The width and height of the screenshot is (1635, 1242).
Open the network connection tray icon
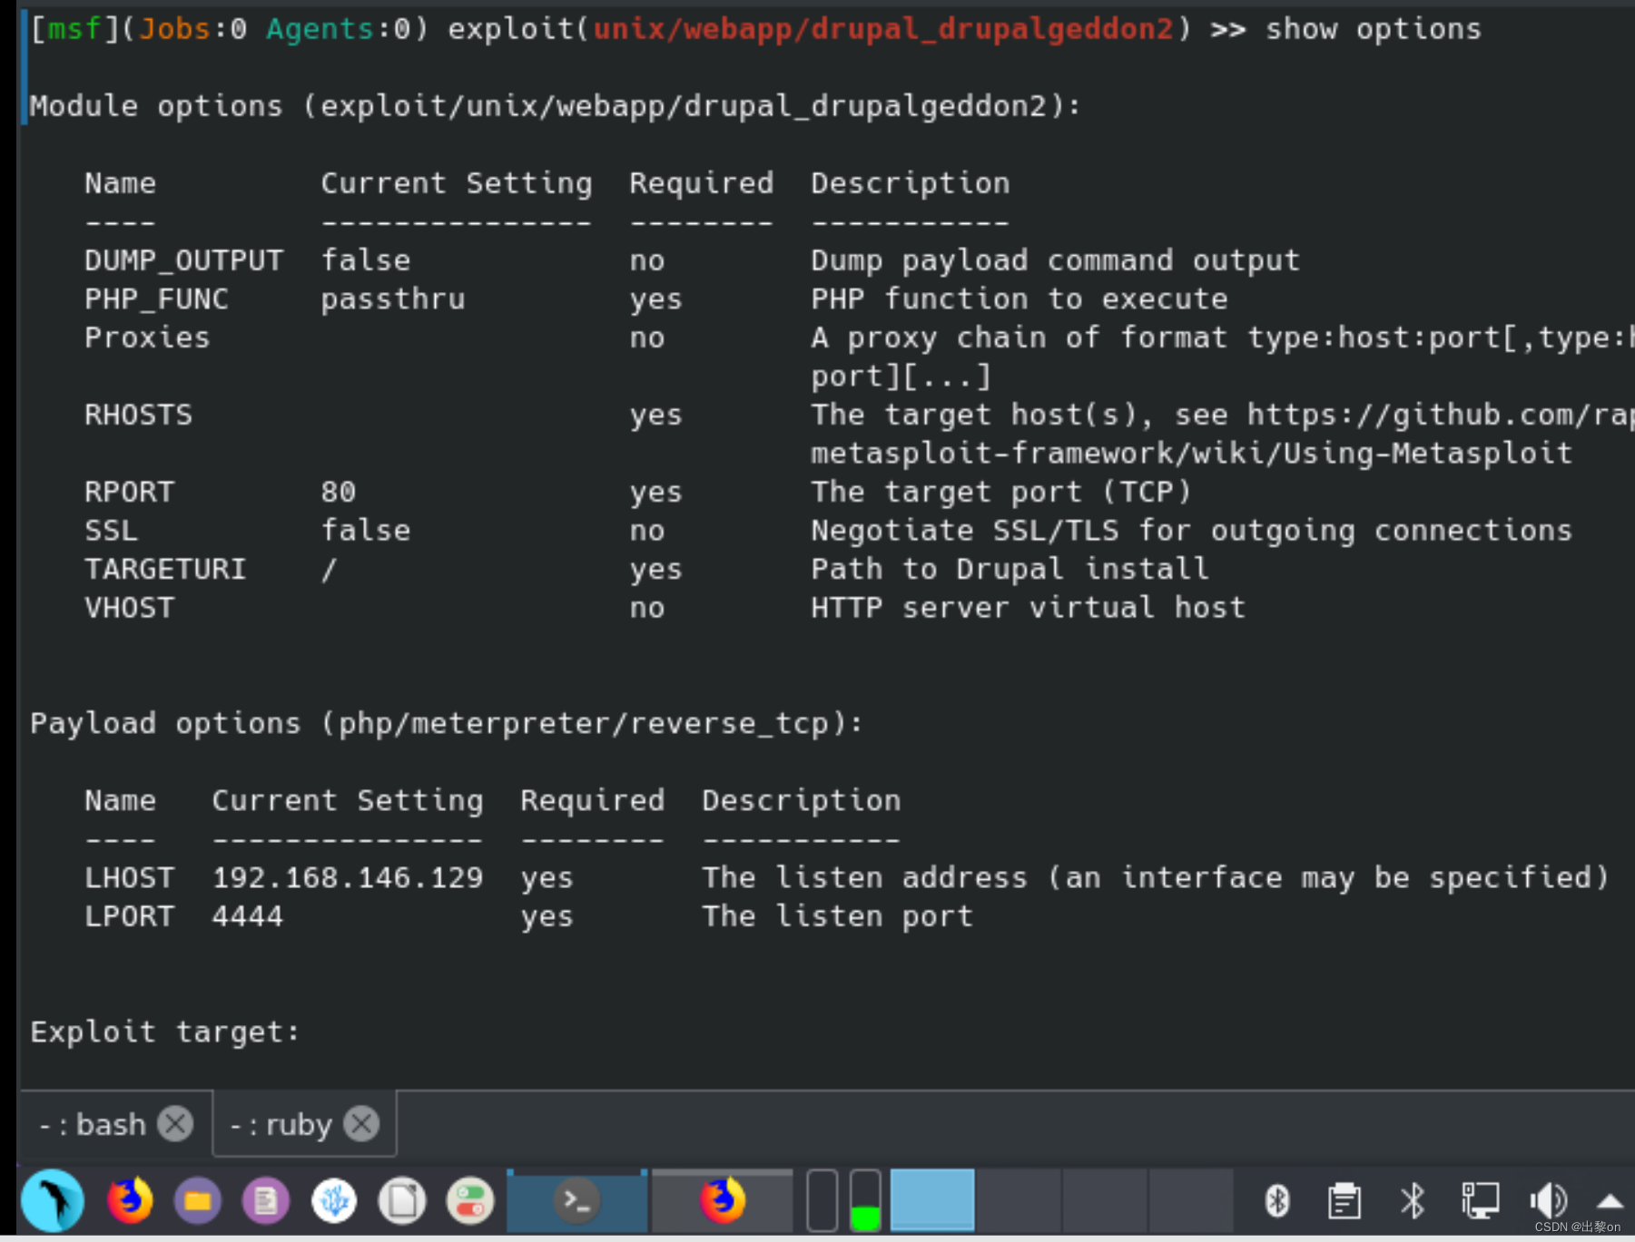pos(1480,1201)
